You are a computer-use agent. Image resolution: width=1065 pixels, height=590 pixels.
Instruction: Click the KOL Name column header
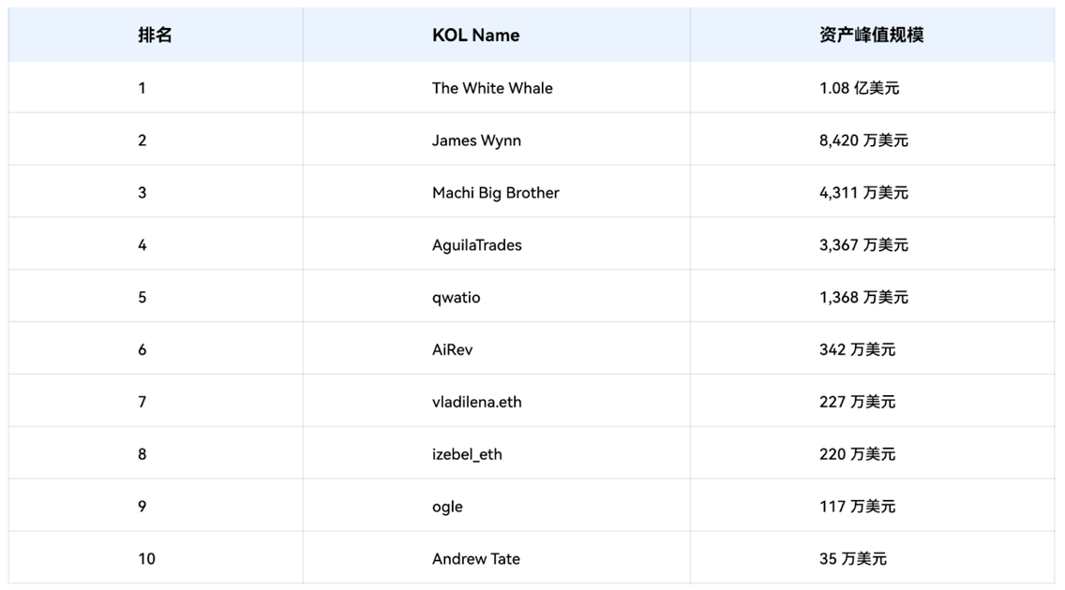[475, 36]
